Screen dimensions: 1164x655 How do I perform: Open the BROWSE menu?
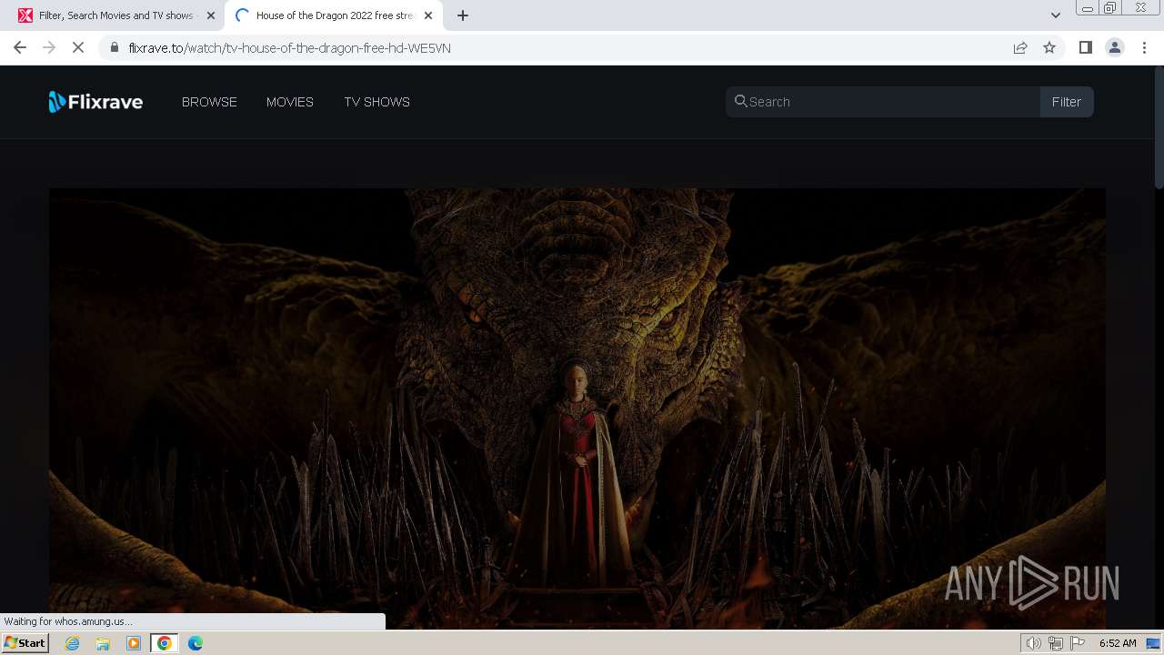(209, 102)
